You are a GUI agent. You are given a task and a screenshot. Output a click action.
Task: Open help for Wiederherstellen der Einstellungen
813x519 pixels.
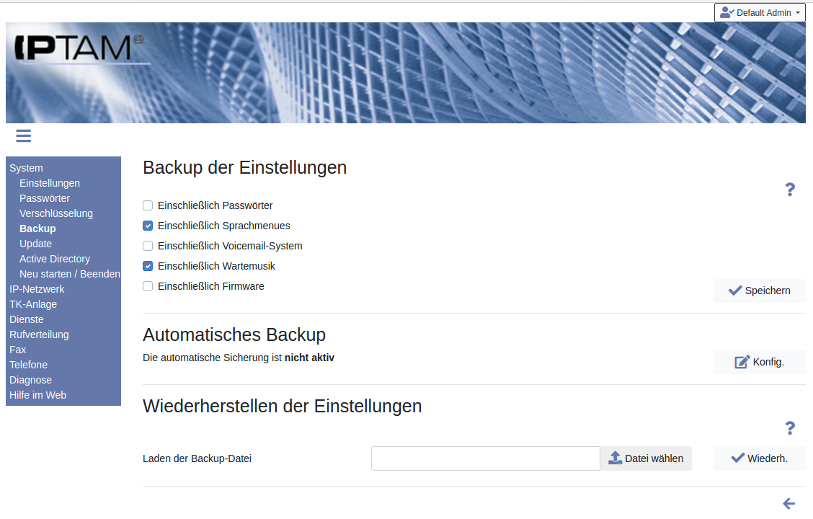click(790, 428)
